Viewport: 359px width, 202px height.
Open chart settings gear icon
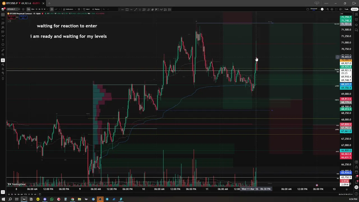click(332, 9)
